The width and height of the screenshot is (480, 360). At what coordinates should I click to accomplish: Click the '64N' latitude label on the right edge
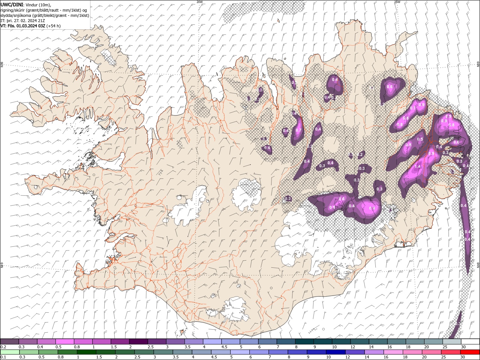click(x=478, y=265)
